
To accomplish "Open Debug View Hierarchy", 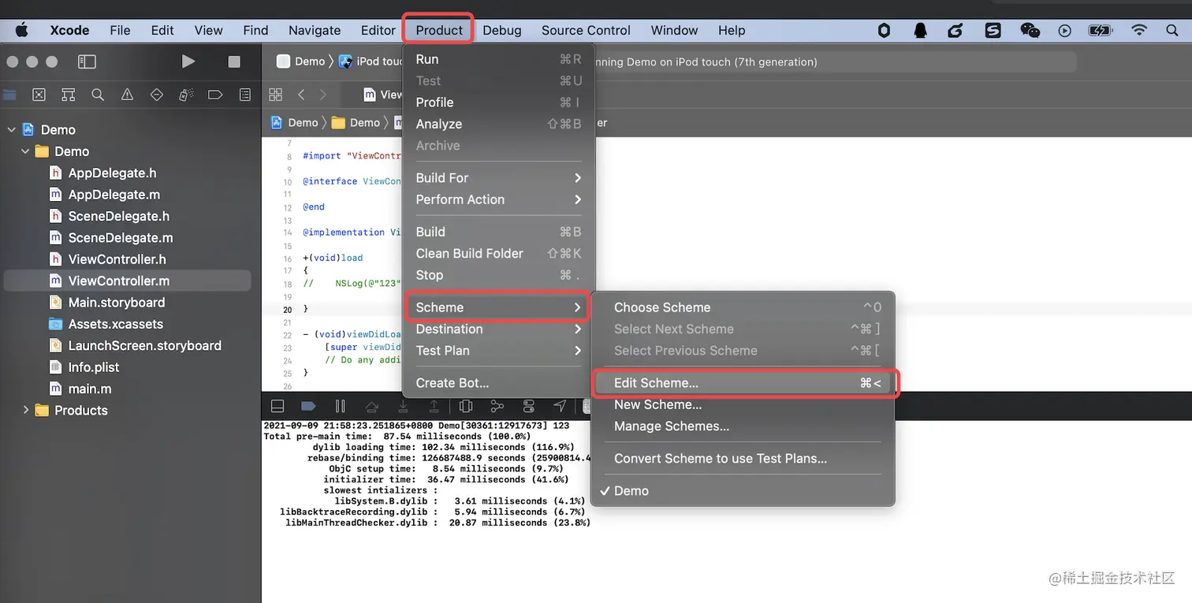I will 466,406.
